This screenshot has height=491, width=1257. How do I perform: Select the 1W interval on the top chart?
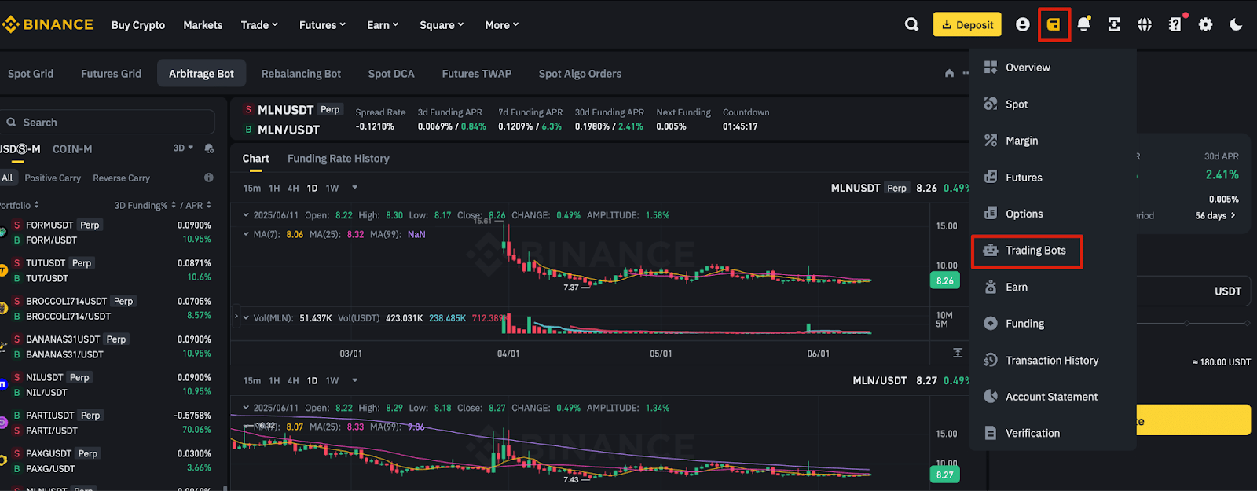[x=332, y=188]
